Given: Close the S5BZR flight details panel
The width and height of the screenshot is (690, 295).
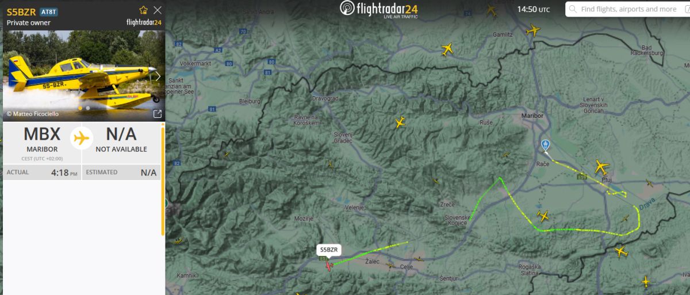Looking at the screenshot, I should coord(158,10).
